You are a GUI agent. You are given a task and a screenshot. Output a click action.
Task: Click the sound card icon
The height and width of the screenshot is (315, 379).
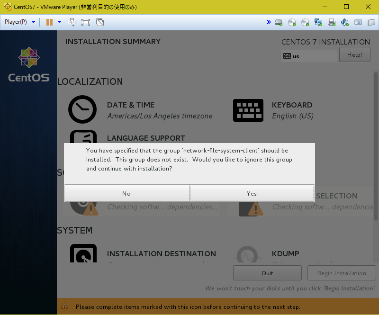345,22
